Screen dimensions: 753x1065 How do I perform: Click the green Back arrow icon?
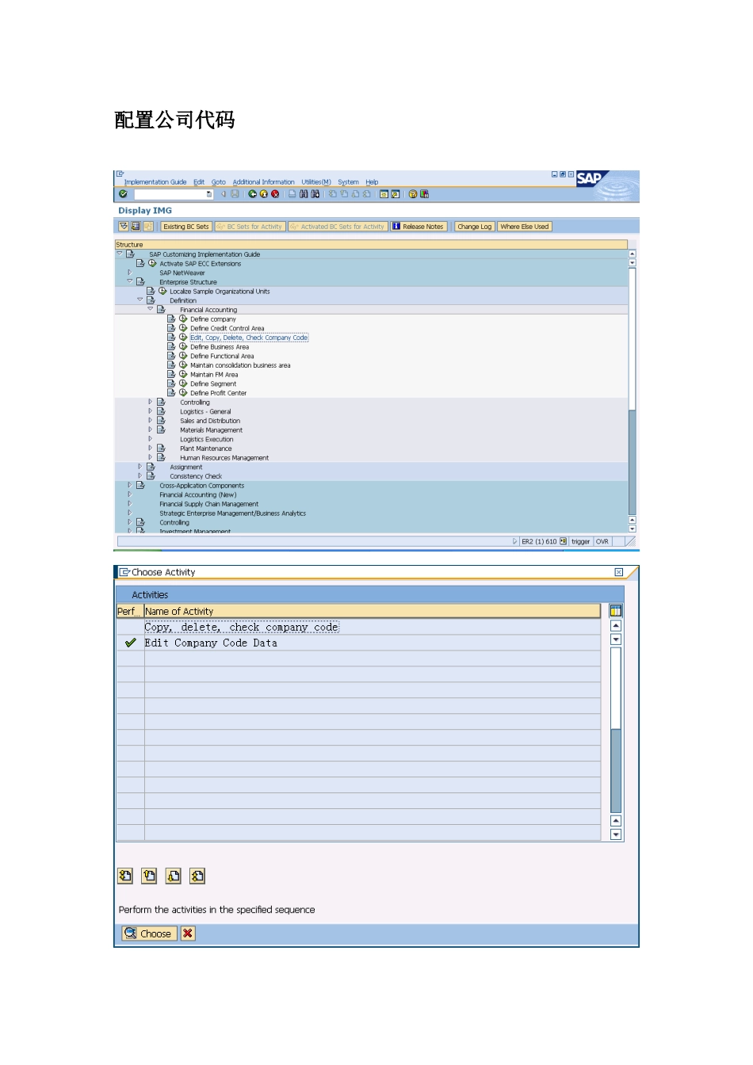[x=253, y=193]
